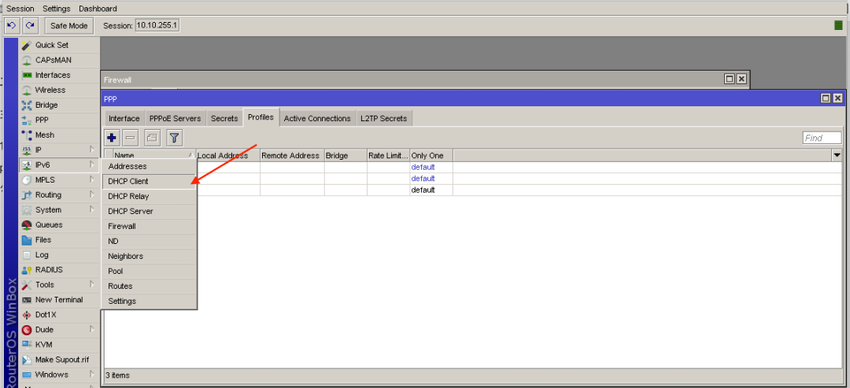Add a new PPP profile with plus

113,139
